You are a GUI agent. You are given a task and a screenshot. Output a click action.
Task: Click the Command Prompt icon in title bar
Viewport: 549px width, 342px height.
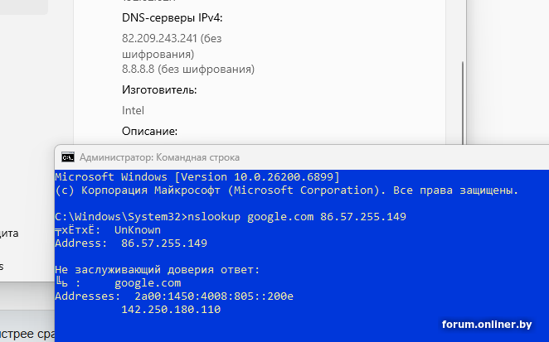coord(68,157)
